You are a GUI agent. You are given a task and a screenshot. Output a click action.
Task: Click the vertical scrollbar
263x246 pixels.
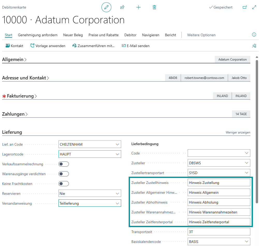pos(257,129)
